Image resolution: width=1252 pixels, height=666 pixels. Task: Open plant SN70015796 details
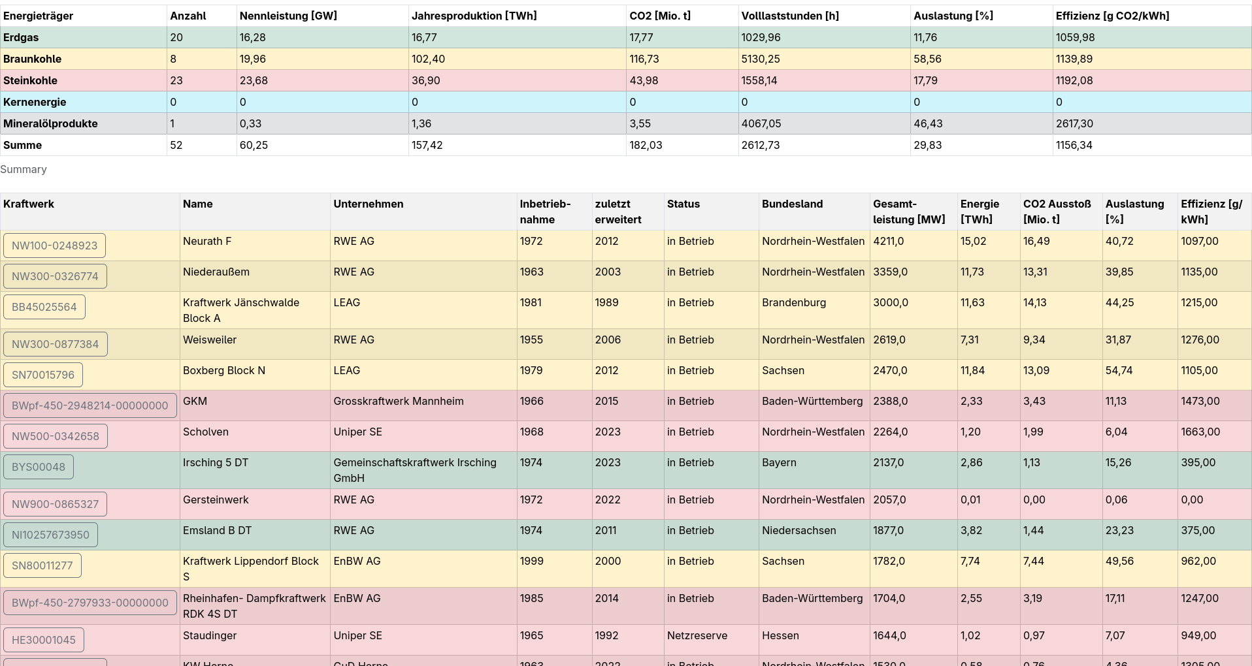click(43, 375)
